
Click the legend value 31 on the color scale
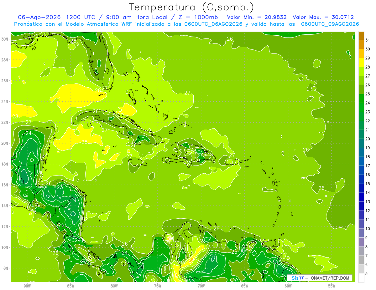(x=368, y=40)
